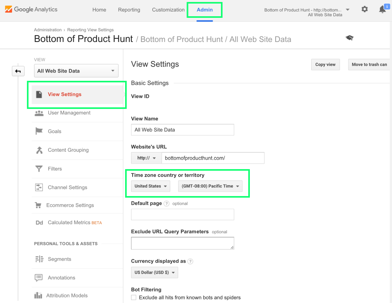Click help icon beside Currency displayed as
The image size is (392, 303).
click(190, 261)
